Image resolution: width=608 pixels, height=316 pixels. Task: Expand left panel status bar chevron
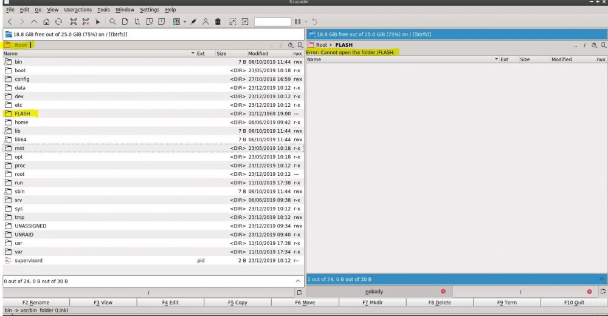298,281
